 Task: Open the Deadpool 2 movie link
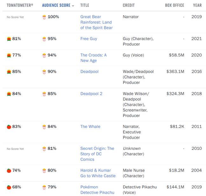coord(91,94)
